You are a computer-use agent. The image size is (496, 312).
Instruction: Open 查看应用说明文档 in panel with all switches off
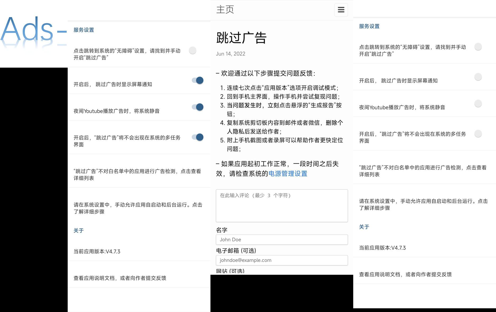[x=405, y=274]
